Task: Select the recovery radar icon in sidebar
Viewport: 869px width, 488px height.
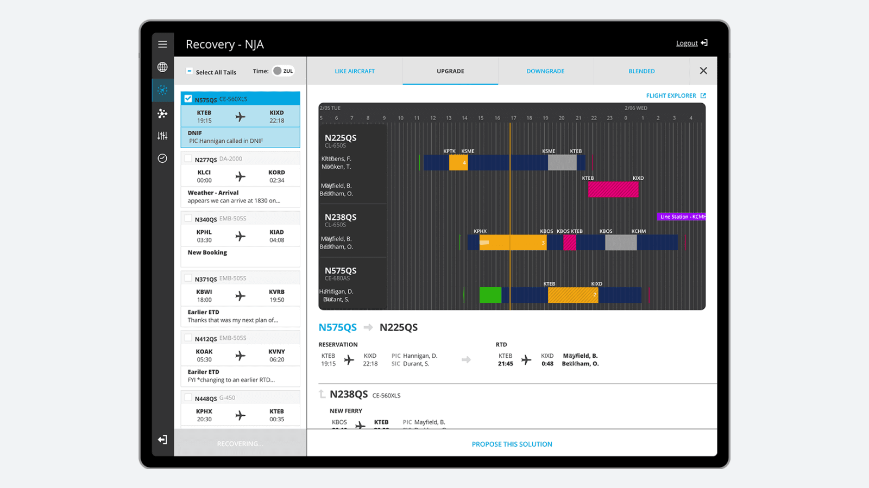Action: [x=162, y=90]
